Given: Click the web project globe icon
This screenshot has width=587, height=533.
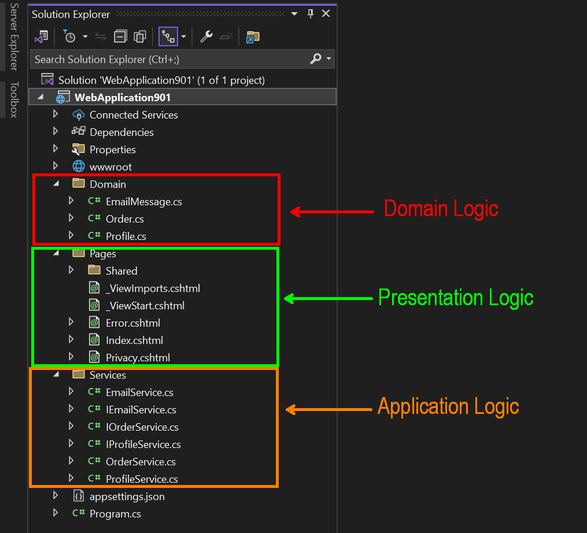Looking at the screenshot, I should click(x=62, y=97).
